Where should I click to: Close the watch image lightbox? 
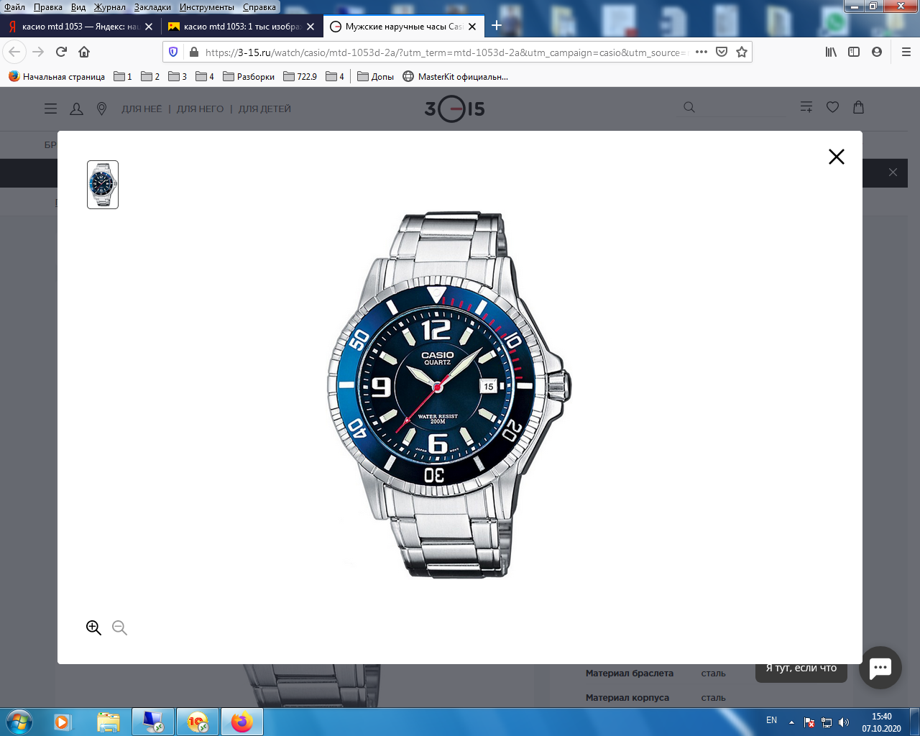point(836,157)
